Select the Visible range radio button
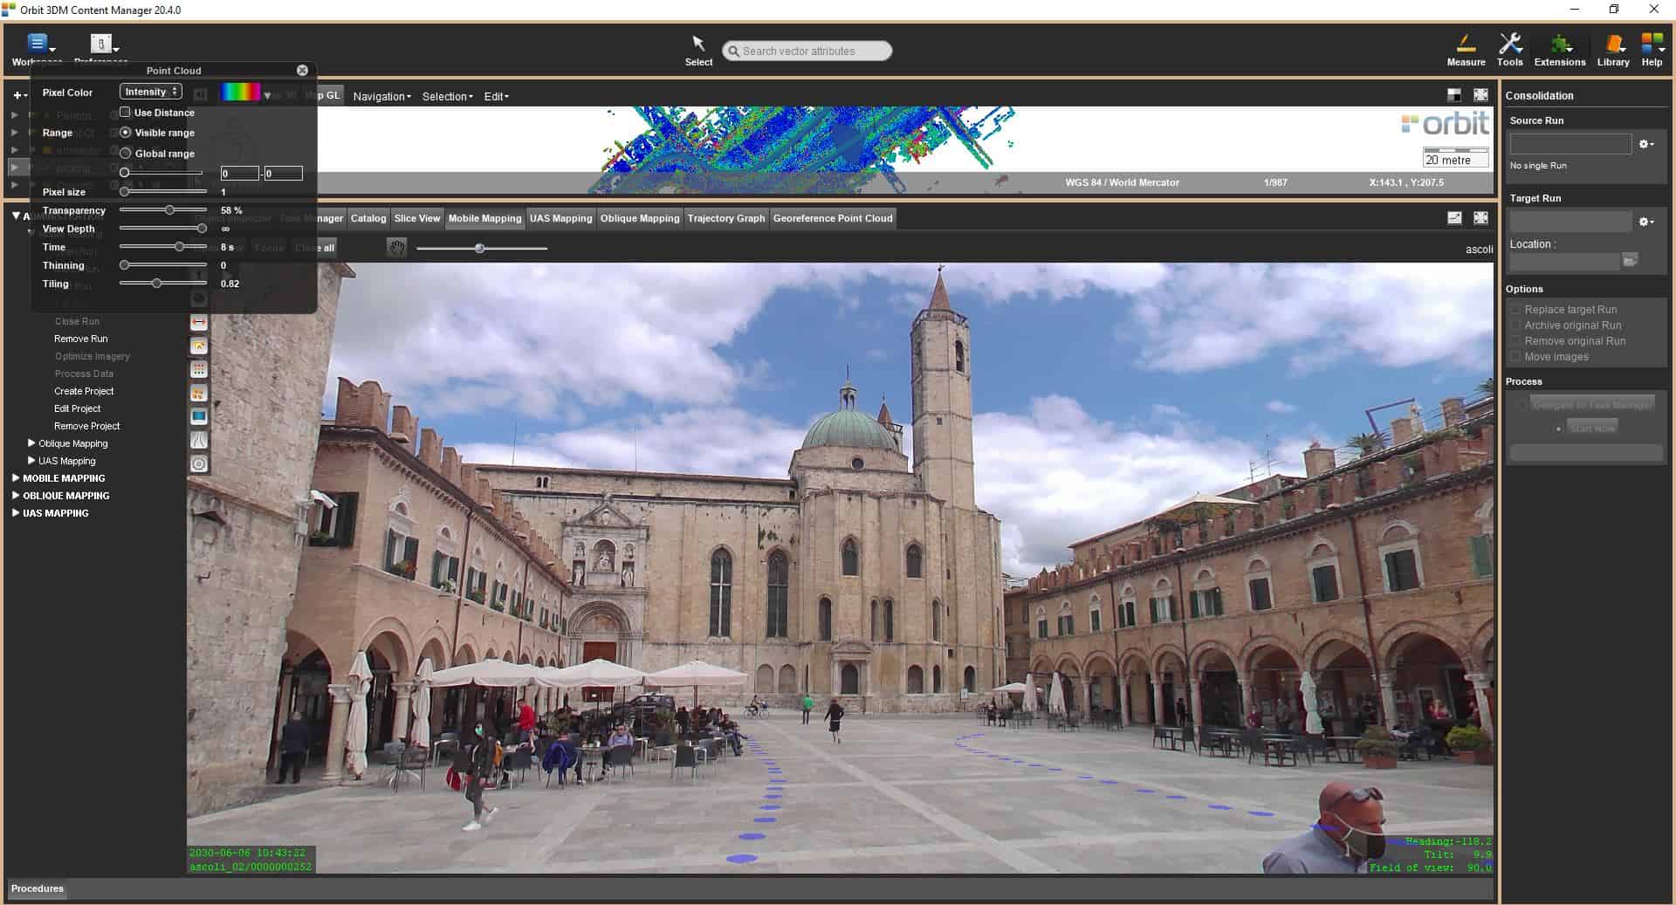This screenshot has width=1676, height=905. coord(126,133)
